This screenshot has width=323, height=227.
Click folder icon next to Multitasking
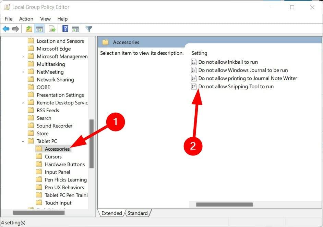[x=31, y=64]
